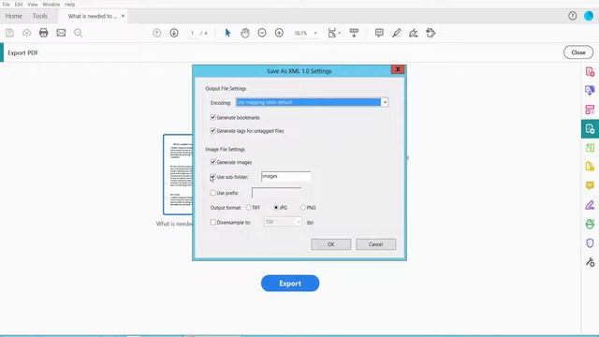
Task: Open Fill & Sign sidebar icon
Action: pos(590,205)
